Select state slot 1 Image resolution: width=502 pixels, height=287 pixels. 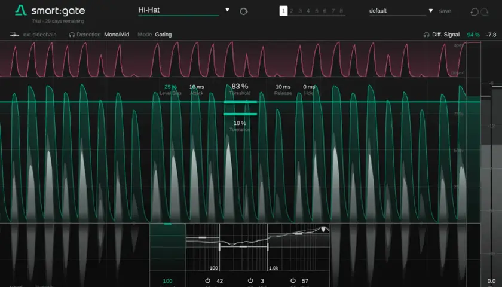283,11
